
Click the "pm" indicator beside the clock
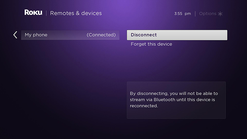188,14
